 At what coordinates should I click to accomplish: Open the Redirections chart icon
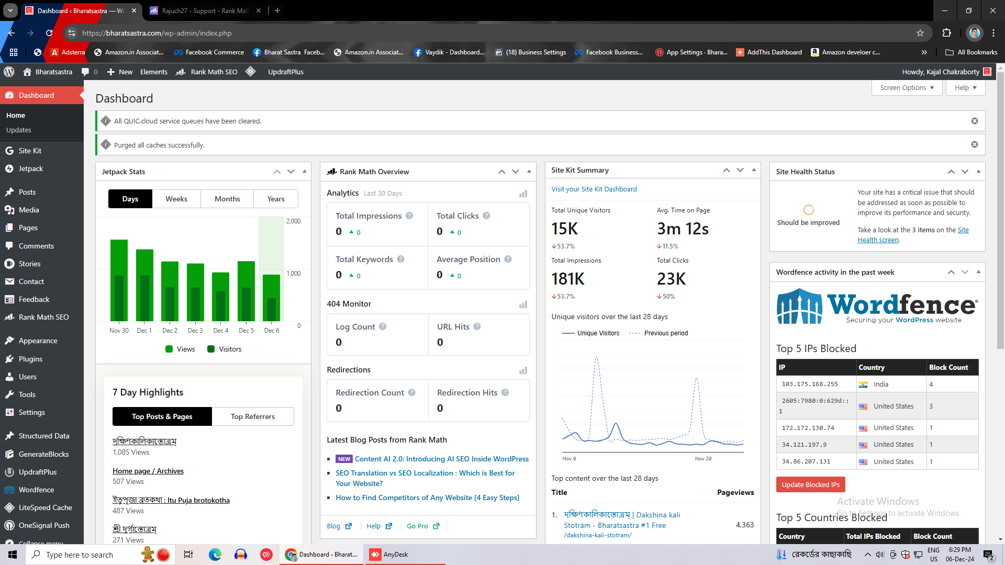[523, 370]
